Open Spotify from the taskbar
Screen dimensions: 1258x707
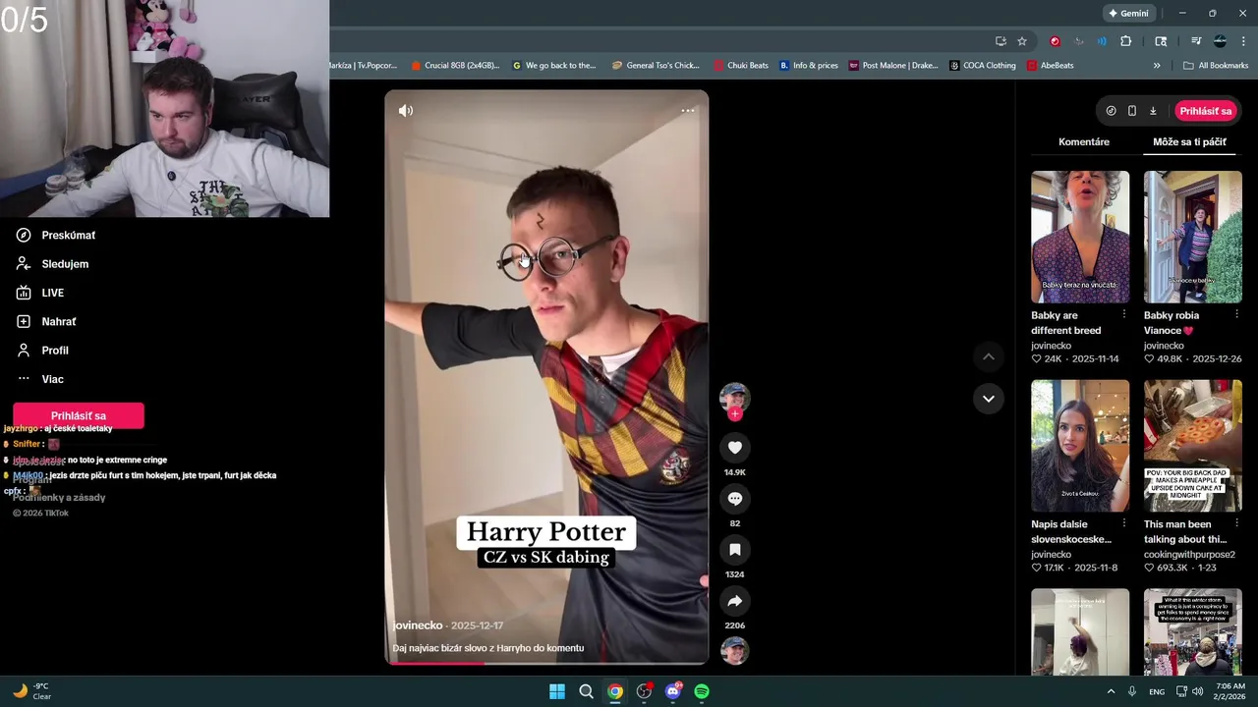pos(702,691)
